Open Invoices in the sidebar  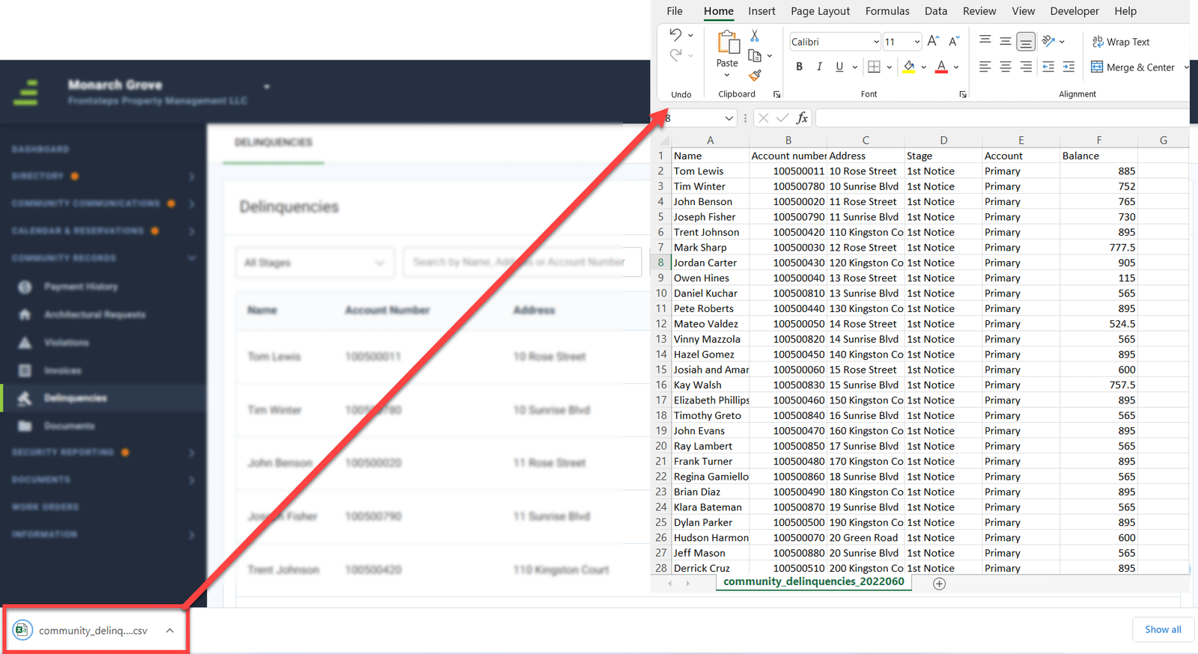[62, 370]
